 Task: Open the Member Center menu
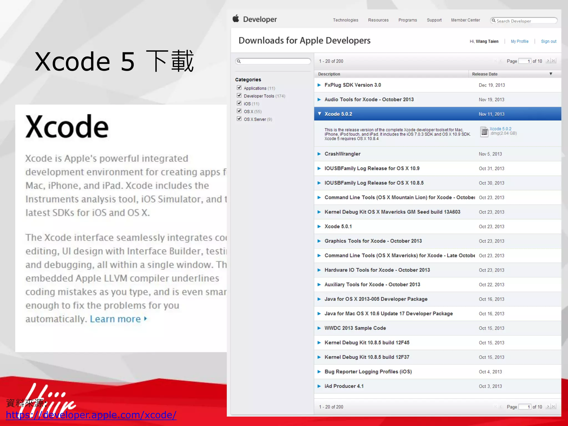[465, 20]
